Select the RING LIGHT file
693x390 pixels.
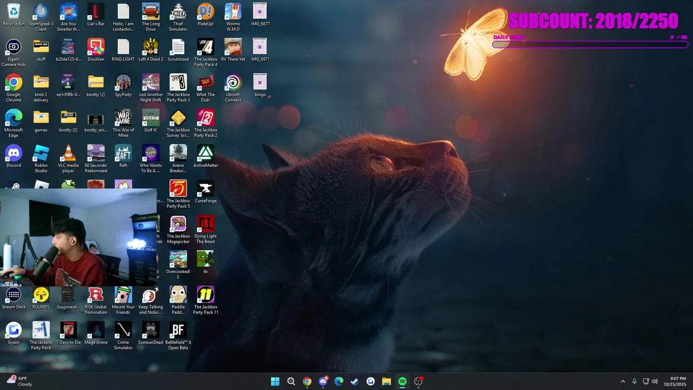pyautogui.click(x=123, y=50)
